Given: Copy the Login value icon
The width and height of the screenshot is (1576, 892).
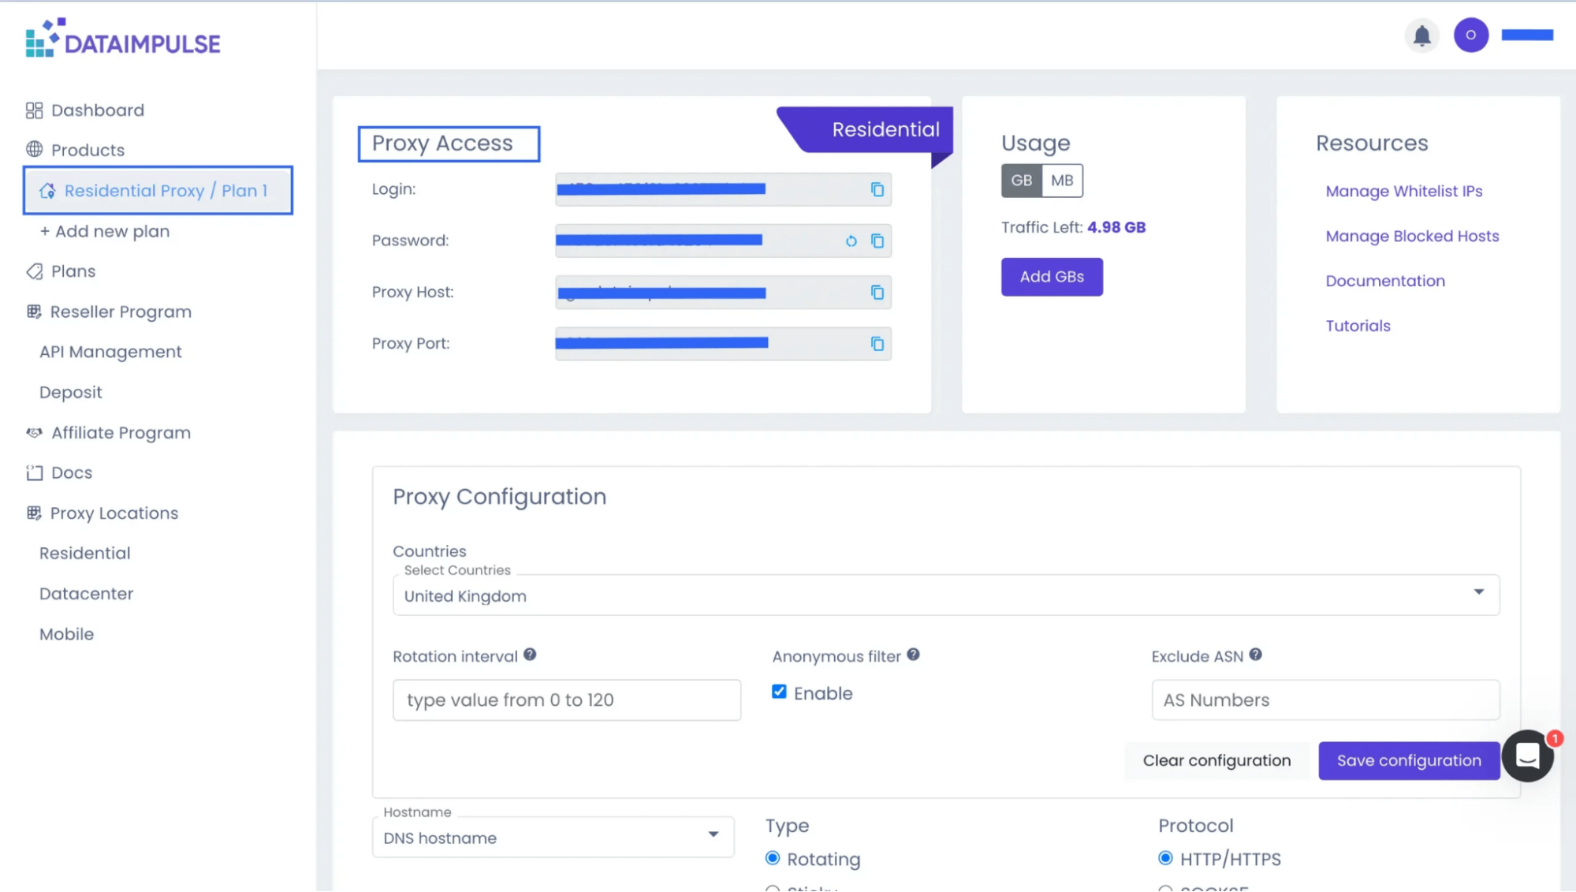Looking at the screenshot, I should point(877,189).
